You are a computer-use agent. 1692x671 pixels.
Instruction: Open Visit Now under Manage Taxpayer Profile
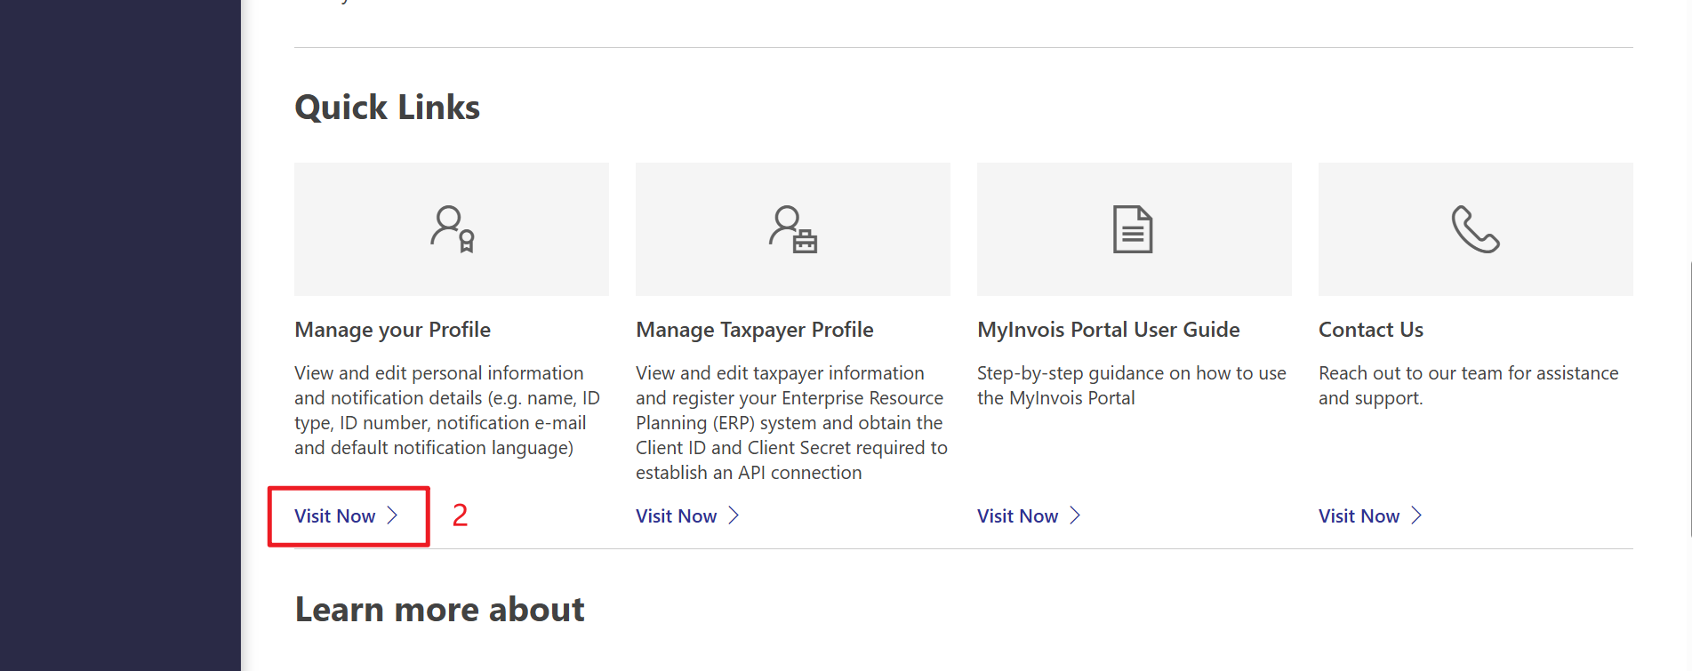point(677,516)
